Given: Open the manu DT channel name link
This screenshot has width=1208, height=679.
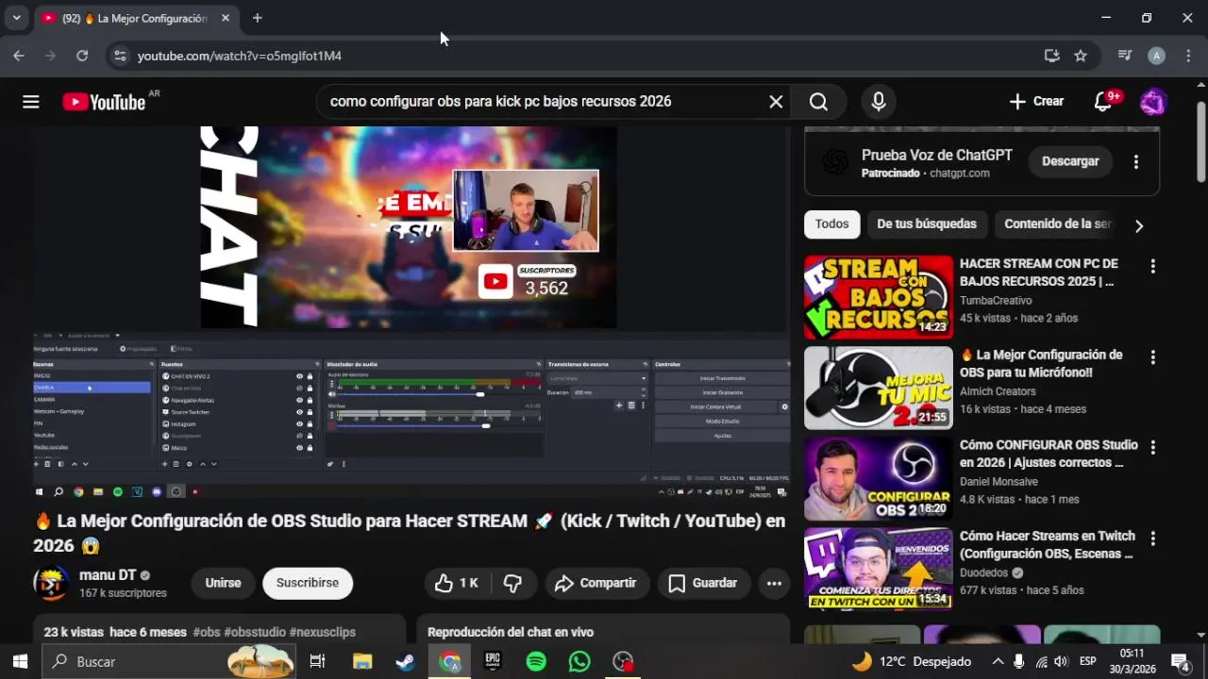Looking at the screenshot, I should [x=108, y=575].
